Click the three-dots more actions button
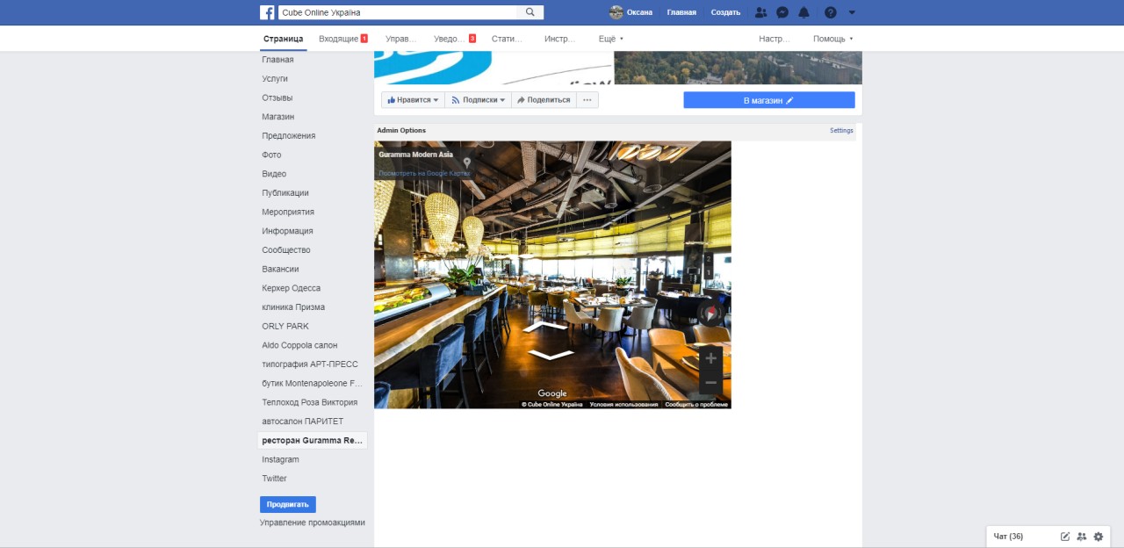Viewport: 1124px width, 548px height. [587, 100]
